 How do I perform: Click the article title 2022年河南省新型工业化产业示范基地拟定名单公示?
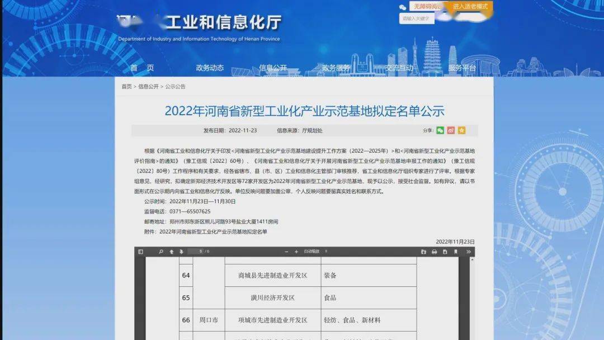point(304,111)
